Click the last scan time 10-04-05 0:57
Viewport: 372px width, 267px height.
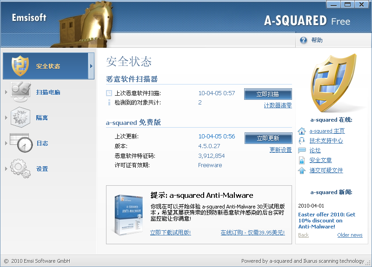click(216, 93)
